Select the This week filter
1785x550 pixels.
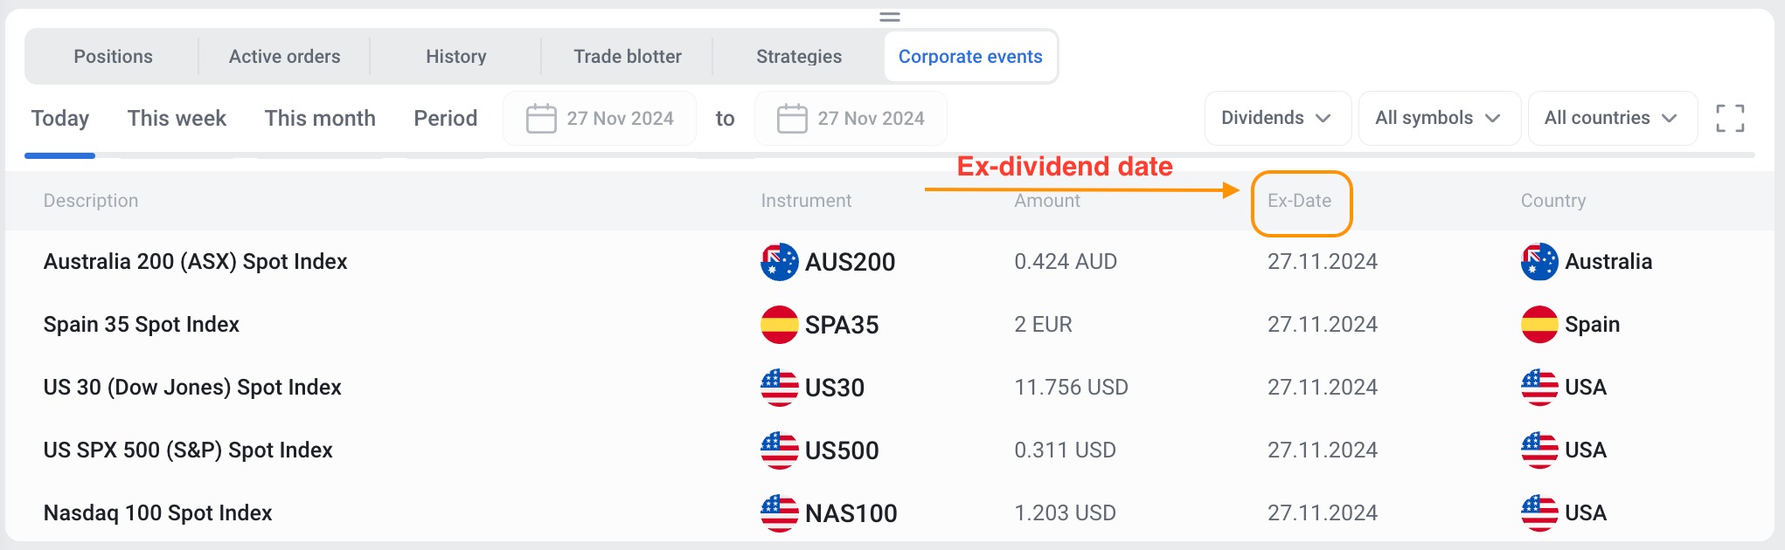tap(177, 119)
